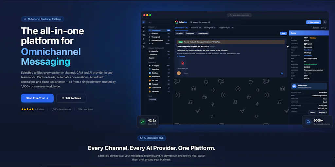Mark the request In progress
The height and width of the screenshot is (167, 335).
coord(190,34)
